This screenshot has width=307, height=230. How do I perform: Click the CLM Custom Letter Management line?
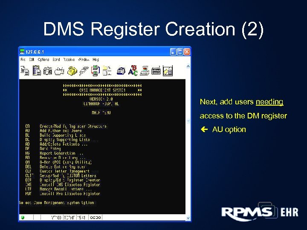pos(58,171)
